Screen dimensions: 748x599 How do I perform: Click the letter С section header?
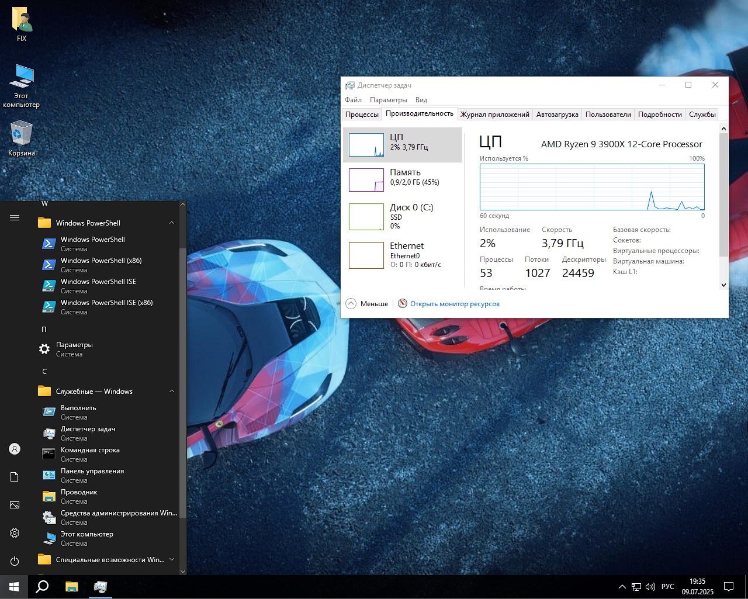point(44,371)
